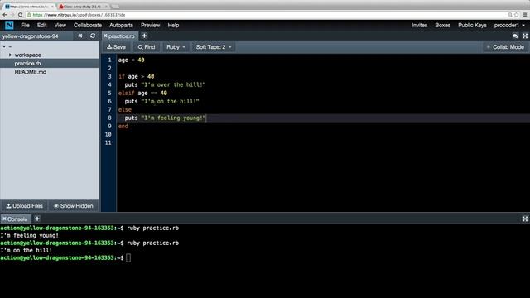
Task: Click "I'm over the hill!" string
Action: (x=173, y=84)
